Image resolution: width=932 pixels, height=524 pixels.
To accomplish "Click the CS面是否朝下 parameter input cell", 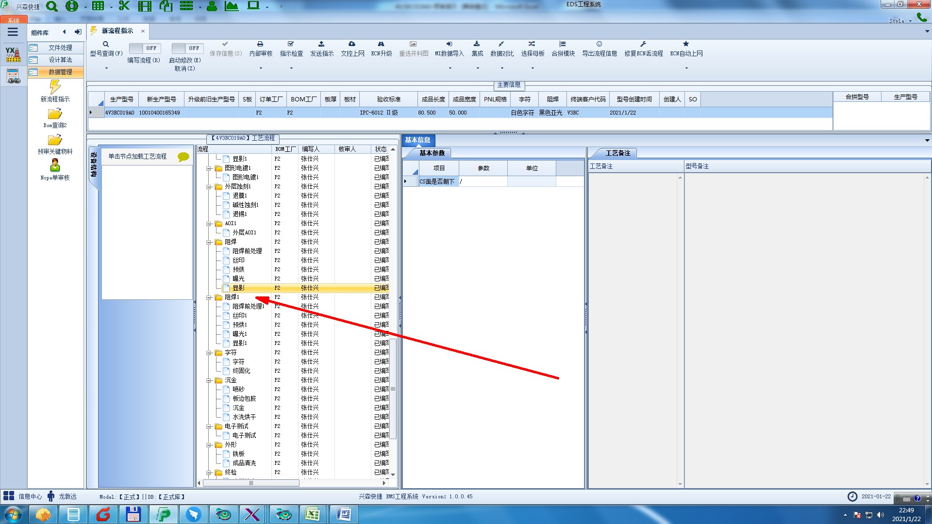I will (x=483, y=181).
